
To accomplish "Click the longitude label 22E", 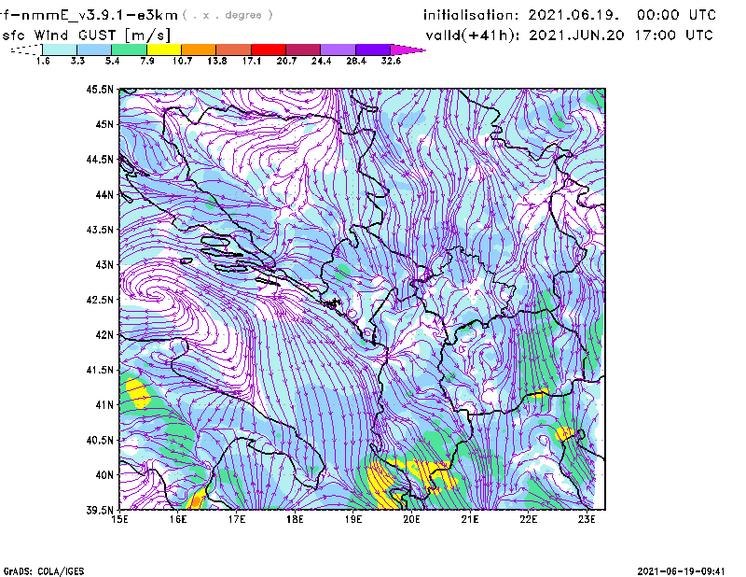I will 528,519.
